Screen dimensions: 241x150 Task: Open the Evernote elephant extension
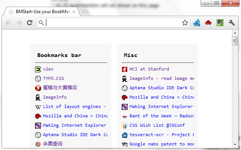coord(220,23)
